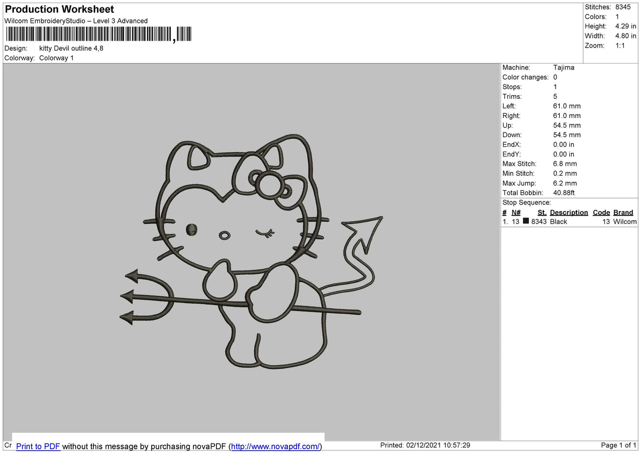Click the 'Colors:' label in header
641x453 pixels.
596,17
